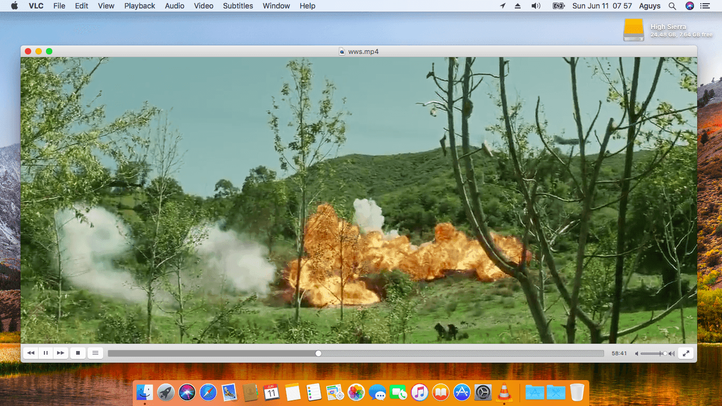This screenshot has width=722, height=406.
Task: Open the Playback menu
Action: [140, 6]
